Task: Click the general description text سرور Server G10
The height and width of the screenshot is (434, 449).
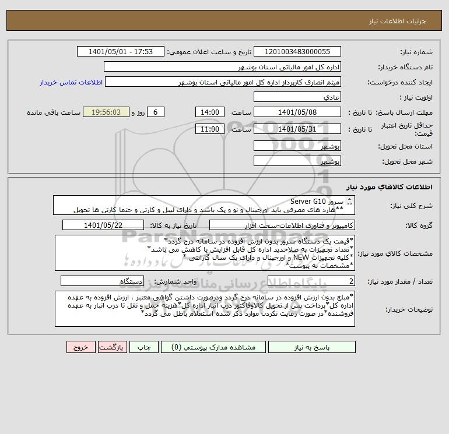Action: (x=317, y=202)
